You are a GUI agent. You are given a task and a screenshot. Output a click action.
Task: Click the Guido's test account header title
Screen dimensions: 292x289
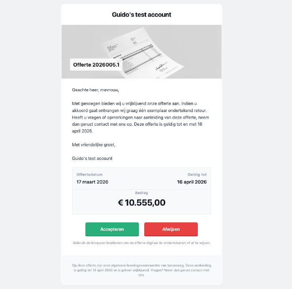click(142, 15)
